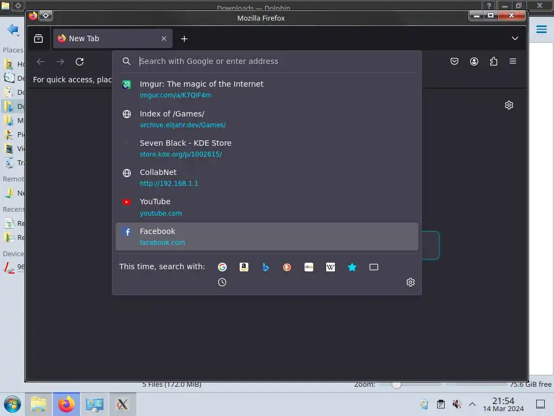Viewport: 554px width, 416px height.
Task: Open Firefox View tab list icon
Action: coord(38,38)
